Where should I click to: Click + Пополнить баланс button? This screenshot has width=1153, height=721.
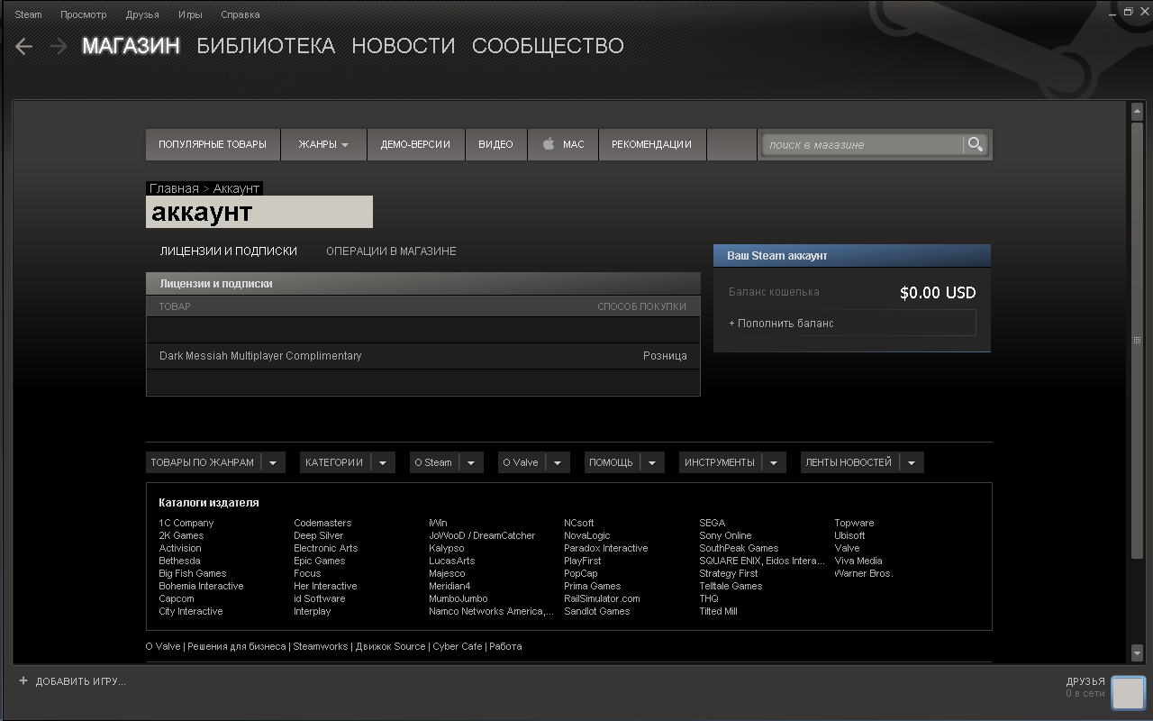(x=852, y=324)
